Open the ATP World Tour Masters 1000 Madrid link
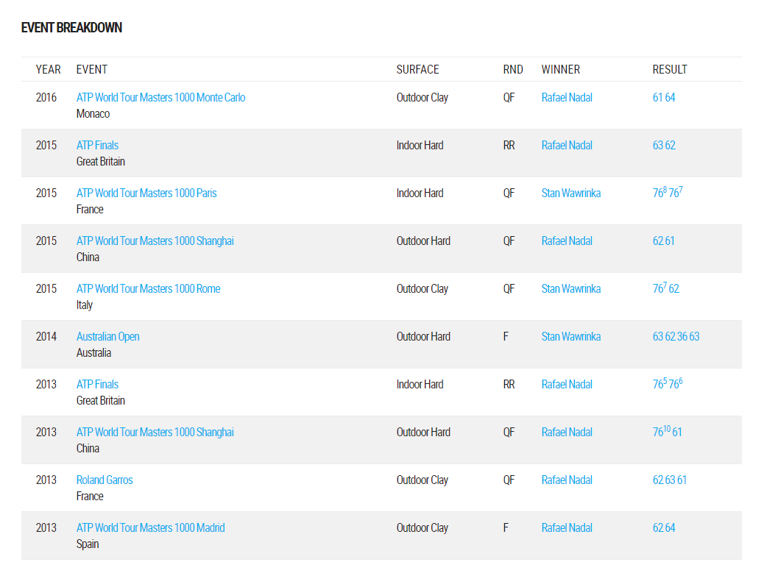Viewport: 764px width, 562px height. pos(150,528)
